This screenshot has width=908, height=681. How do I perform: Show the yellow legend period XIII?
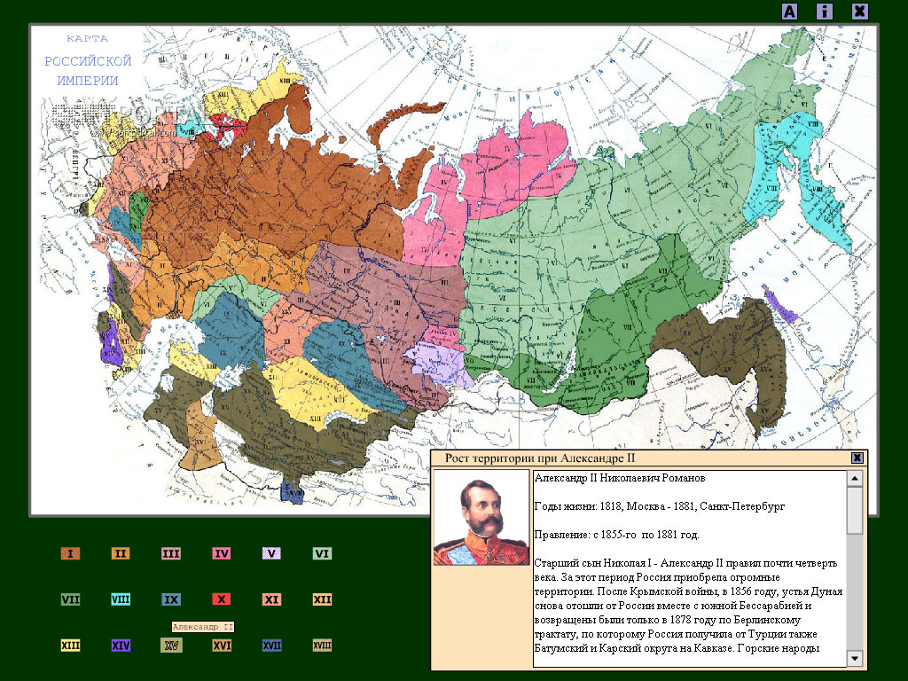click(x=71, y=646)
